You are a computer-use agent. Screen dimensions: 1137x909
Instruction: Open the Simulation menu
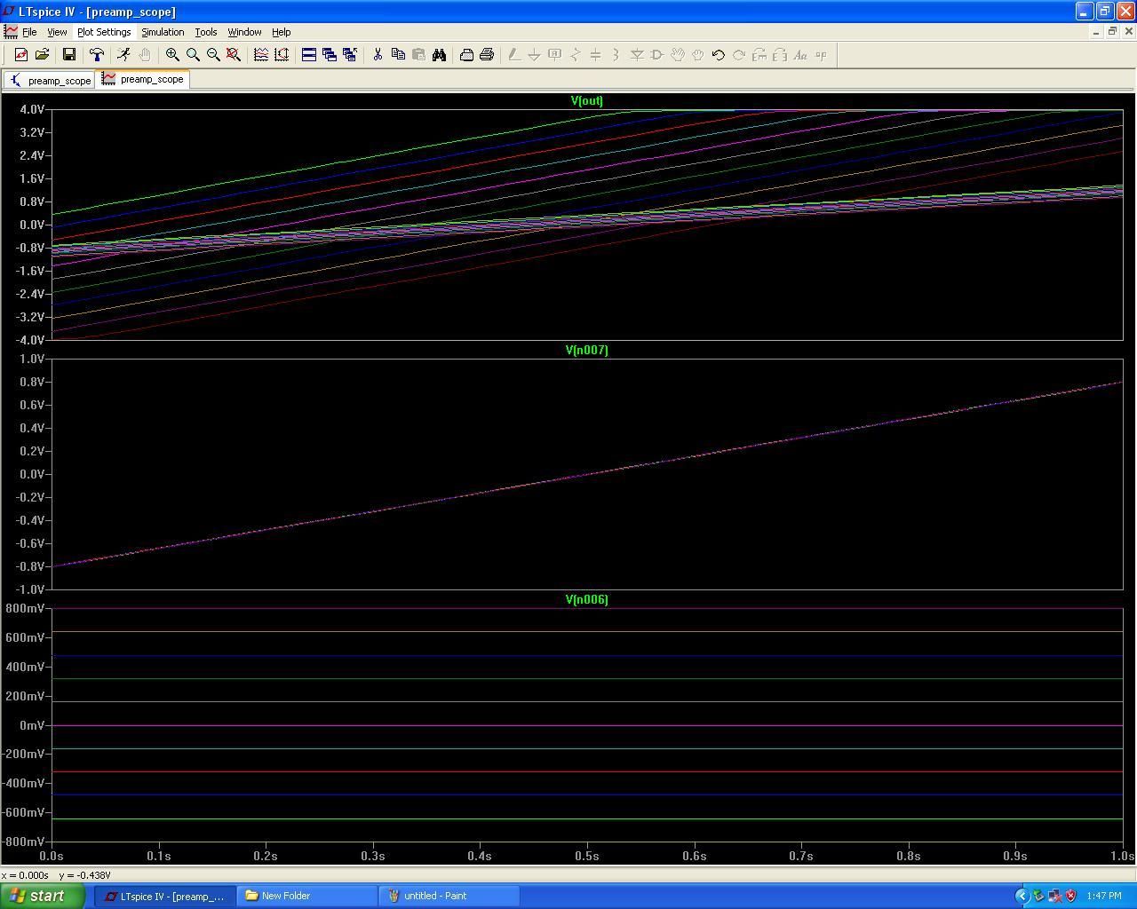(163, 32)
